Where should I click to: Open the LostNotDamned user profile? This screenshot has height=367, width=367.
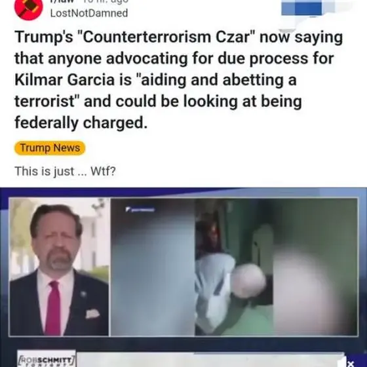point(89,13)
